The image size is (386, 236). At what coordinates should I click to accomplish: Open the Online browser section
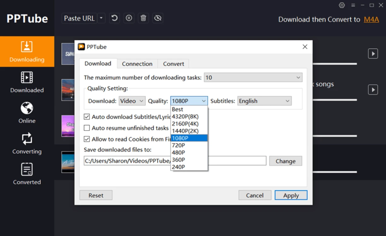27,113
